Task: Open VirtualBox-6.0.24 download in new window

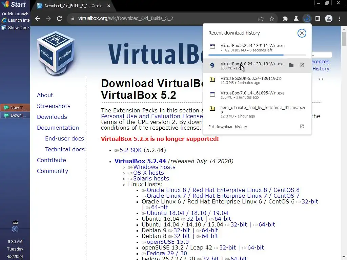Action: (302, 65)
